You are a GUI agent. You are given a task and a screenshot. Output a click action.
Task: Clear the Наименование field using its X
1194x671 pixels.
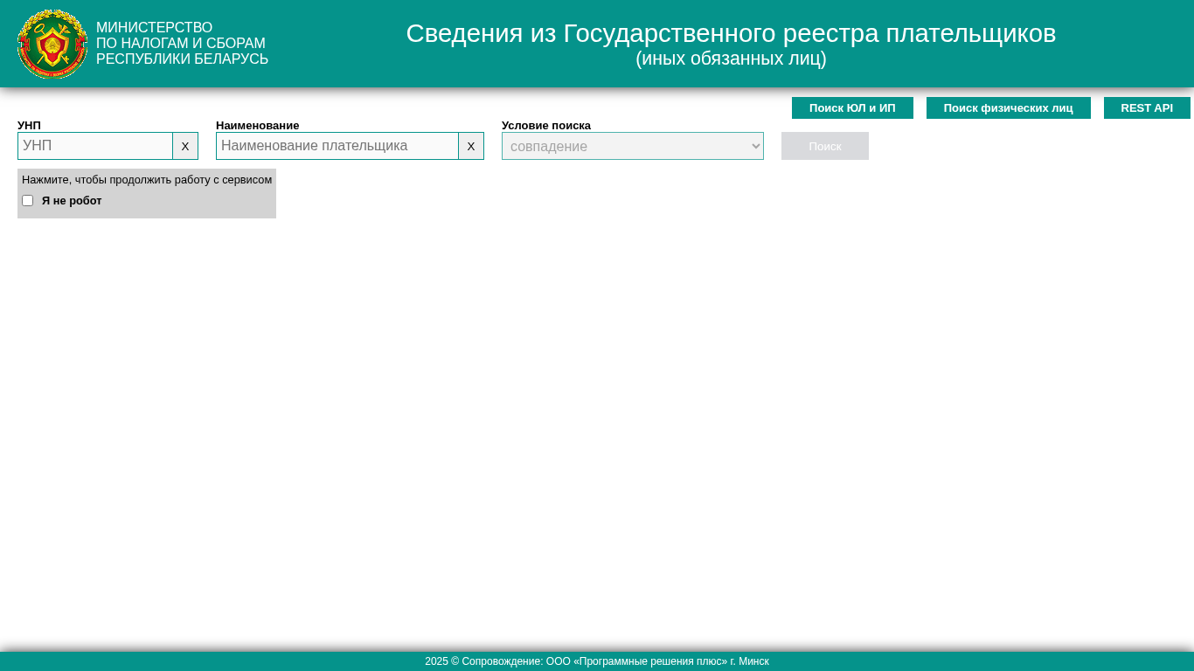tap(471, 146)
